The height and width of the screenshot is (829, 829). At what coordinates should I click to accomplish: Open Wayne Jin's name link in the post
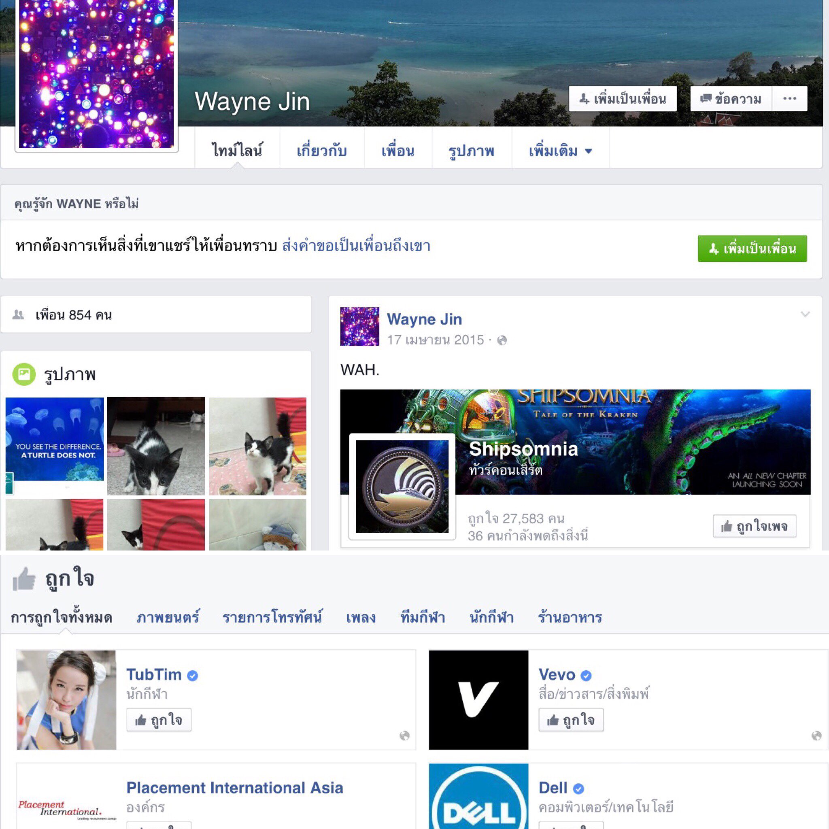click(424, 319)
